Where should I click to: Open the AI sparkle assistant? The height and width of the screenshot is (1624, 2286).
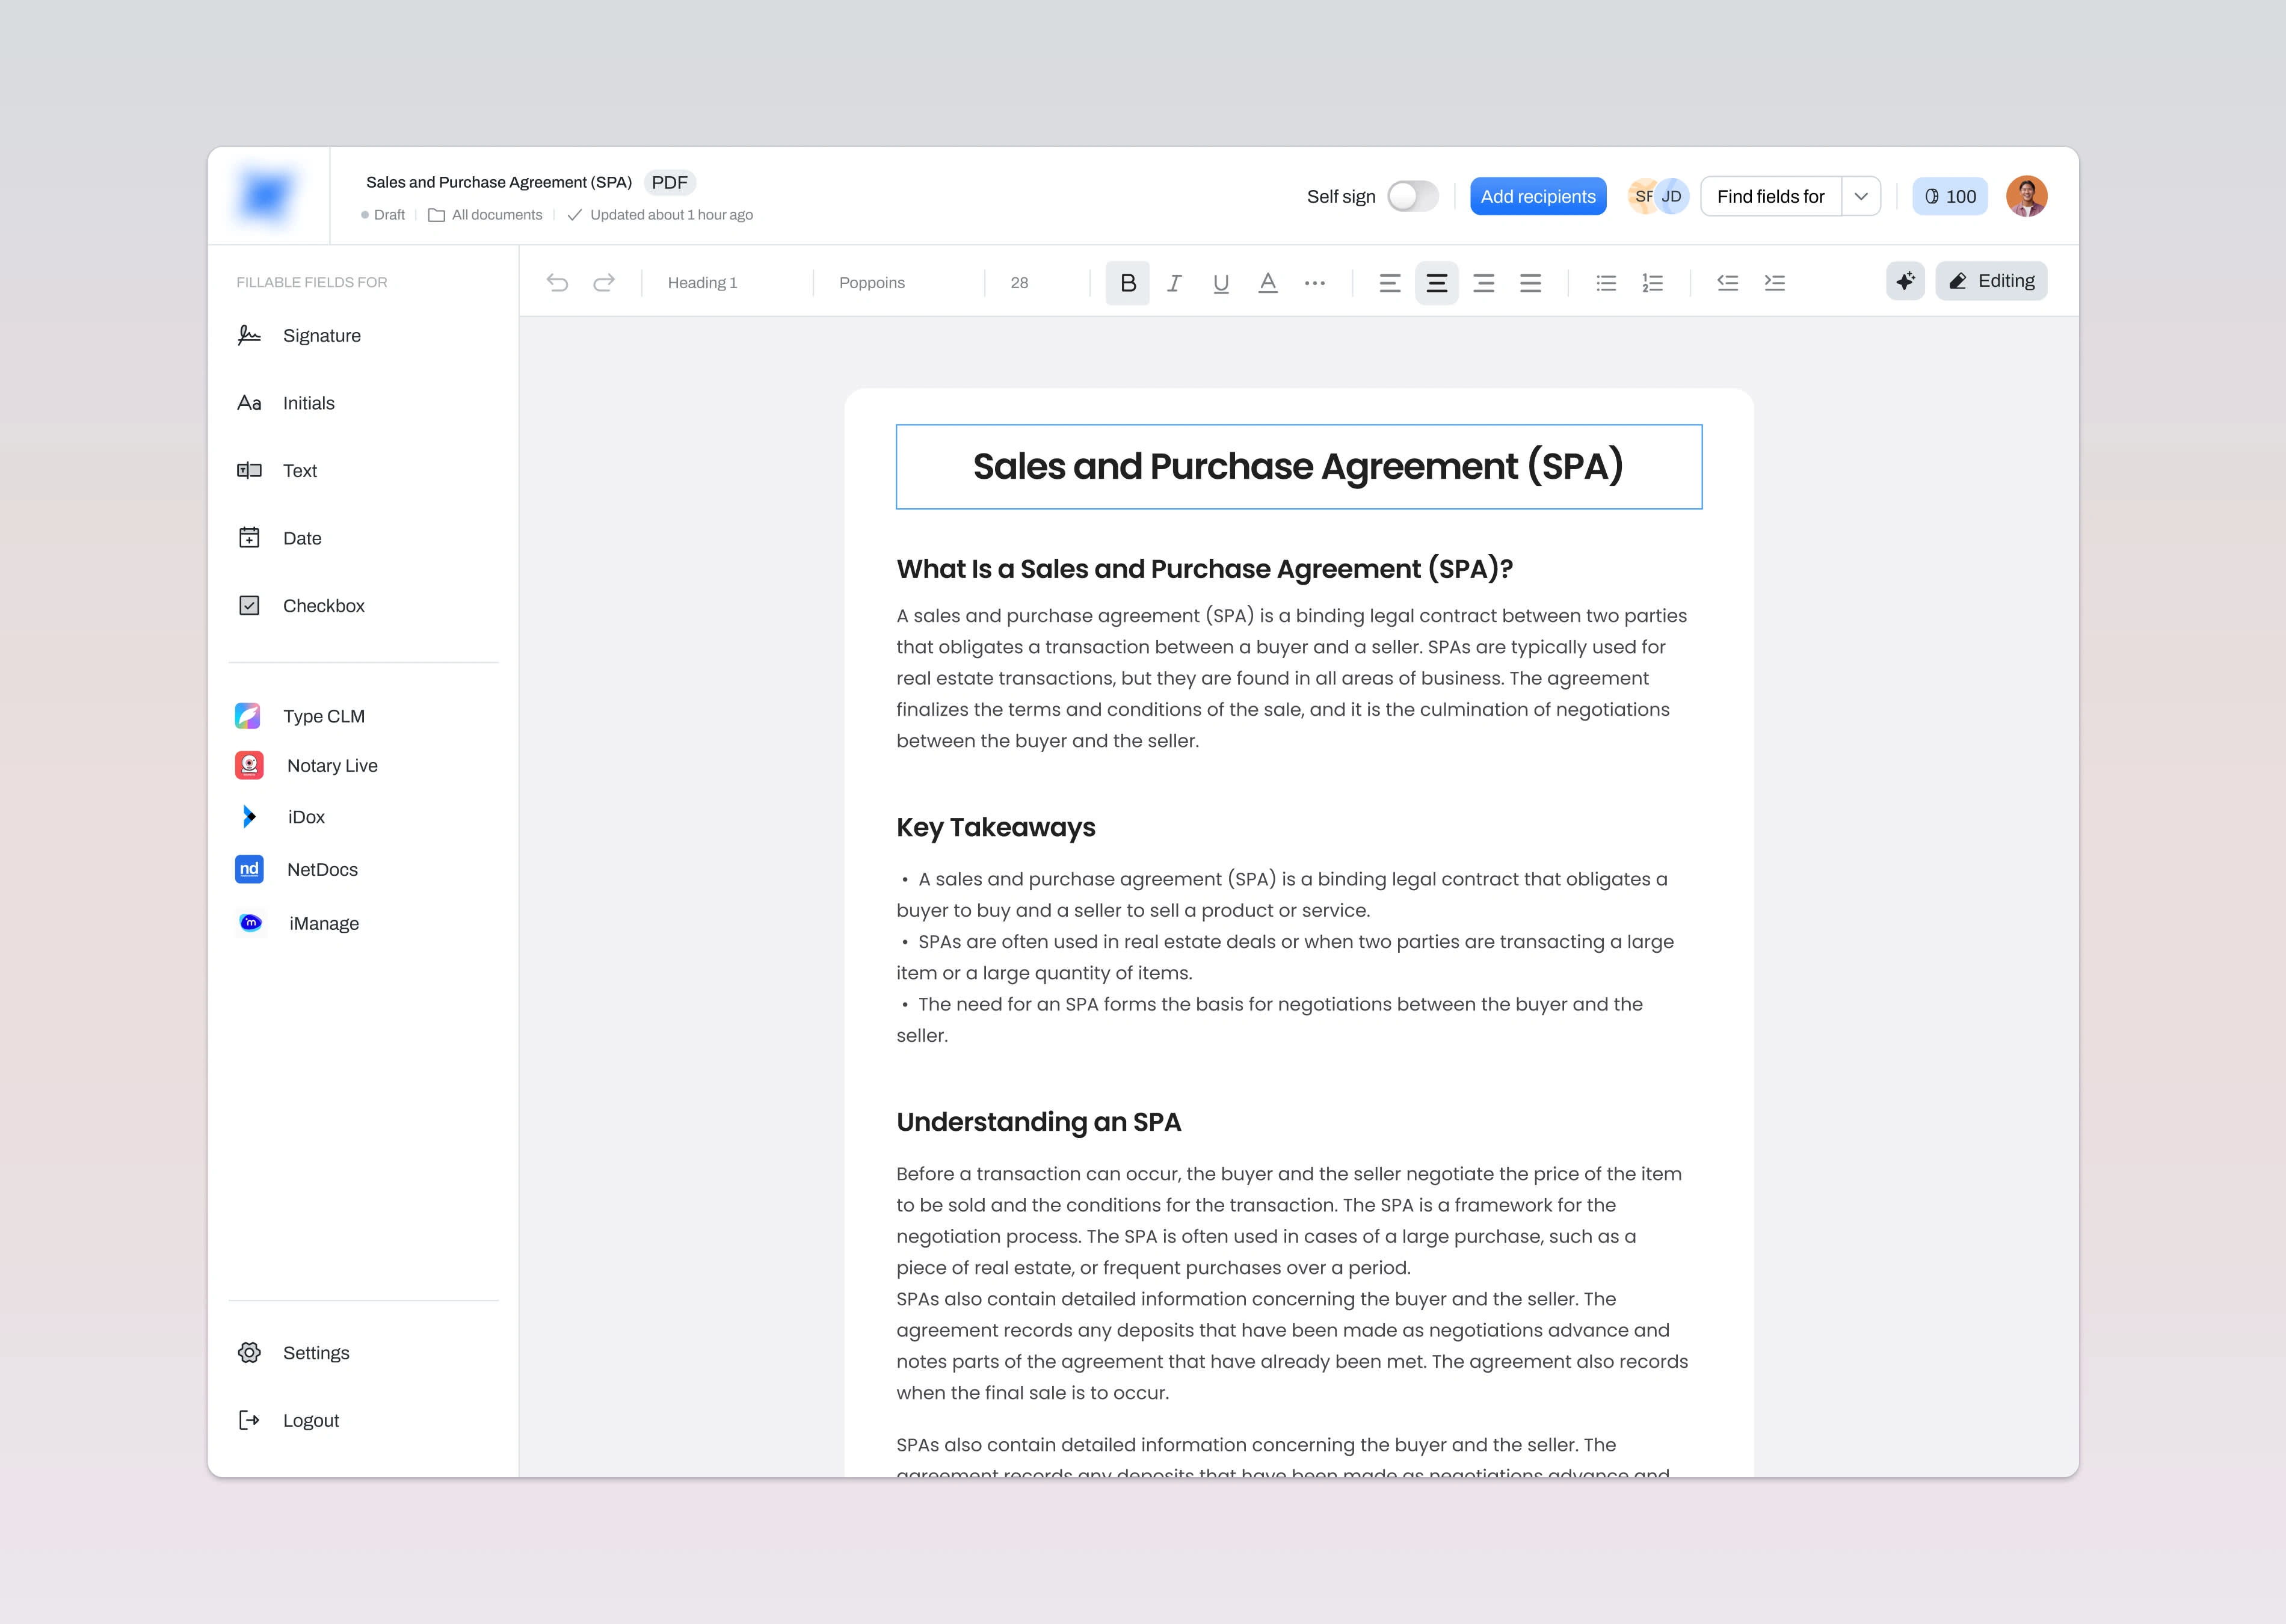point(1906,281)
